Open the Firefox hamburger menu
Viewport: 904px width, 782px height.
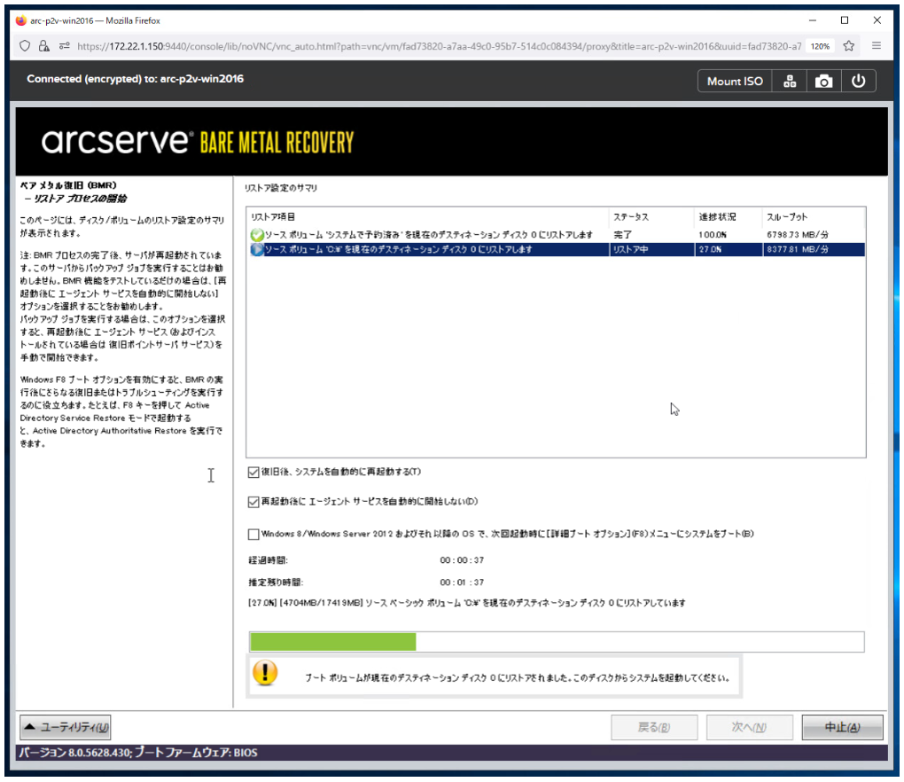877,45
